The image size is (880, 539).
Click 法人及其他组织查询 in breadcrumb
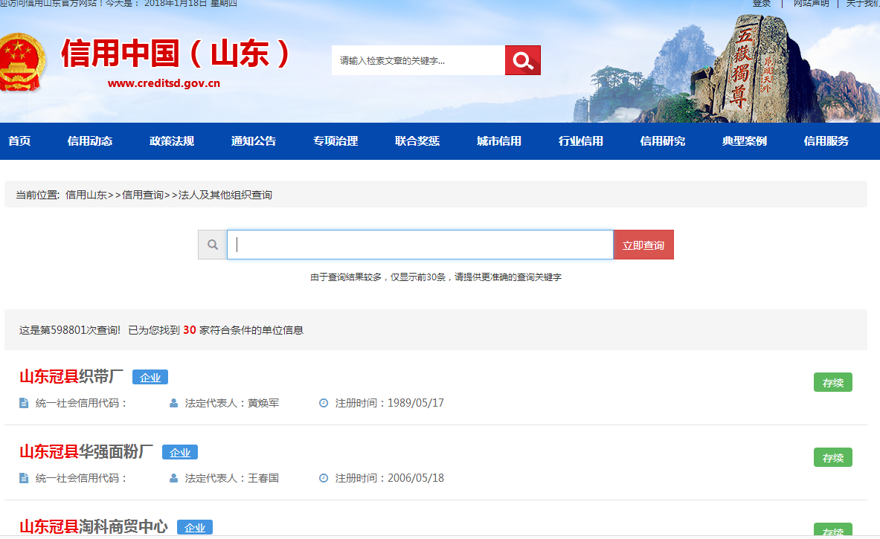[x=225, y=195]
